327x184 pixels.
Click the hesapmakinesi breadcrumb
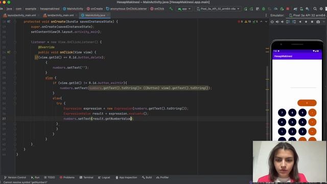50,9
